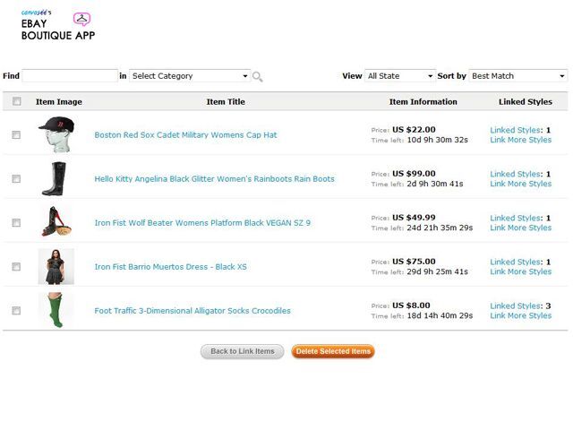Toggle the select-all checkbox in header
Viewport: 573px width, 430px height.
[16, 101]
